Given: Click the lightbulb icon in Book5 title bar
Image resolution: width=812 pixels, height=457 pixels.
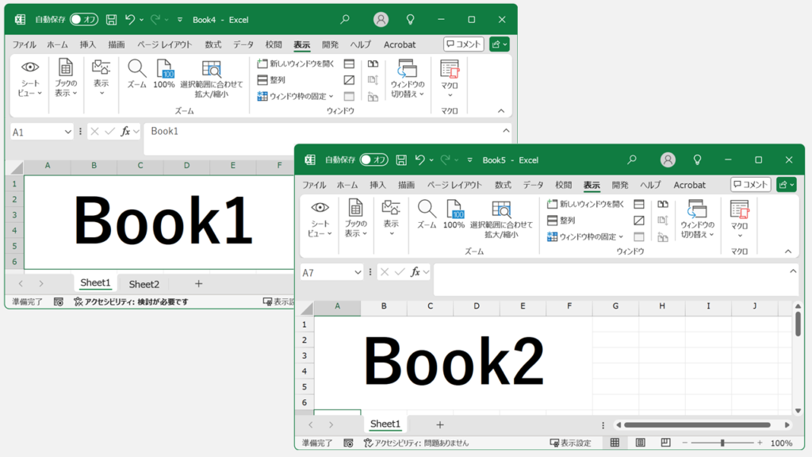Looking at the screenshot, I should 698,159.
